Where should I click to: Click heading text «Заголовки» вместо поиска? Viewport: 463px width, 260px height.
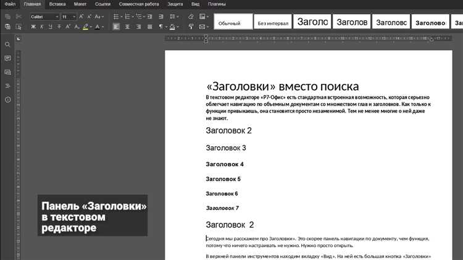coord(283,86)
